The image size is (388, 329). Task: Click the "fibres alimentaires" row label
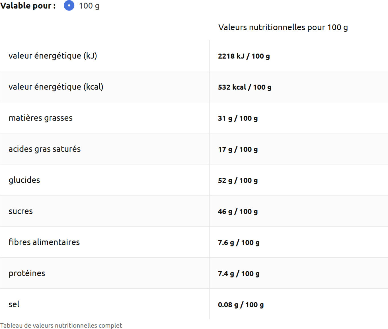[44, 242]
